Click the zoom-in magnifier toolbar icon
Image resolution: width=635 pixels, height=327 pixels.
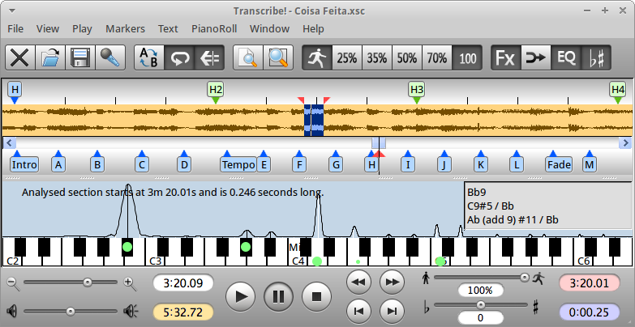tap(278, 58)
